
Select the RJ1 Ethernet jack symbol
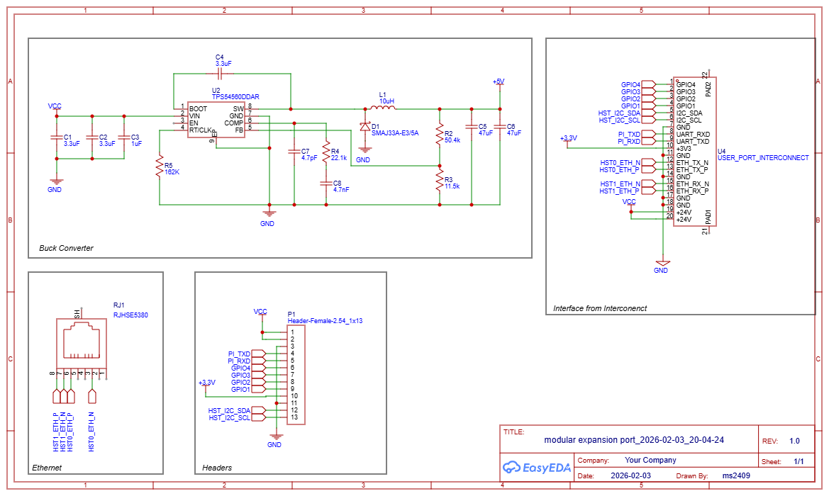pos(81,343)
